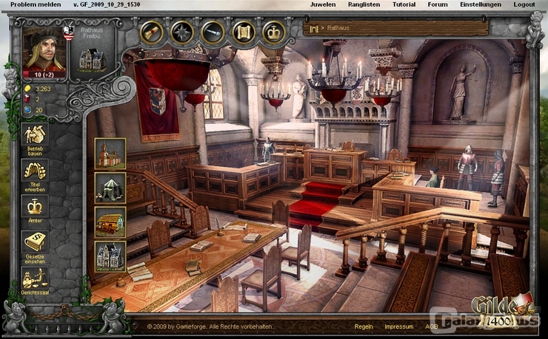The height and width of the screenshot is (339, 548).
Task: Select the Ämter crown icon
Action: pyautogui.click(x=35, y=206)
